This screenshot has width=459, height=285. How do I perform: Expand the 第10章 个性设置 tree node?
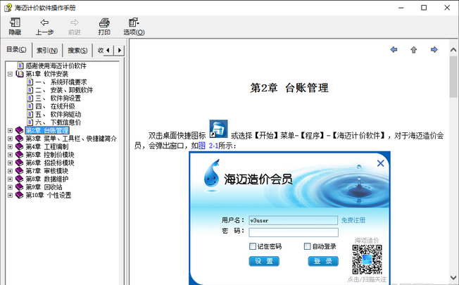pyautogui.click(x=9, y=195)
